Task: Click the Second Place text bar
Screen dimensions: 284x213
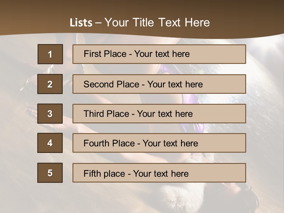Action: click(x=159, y=84)
